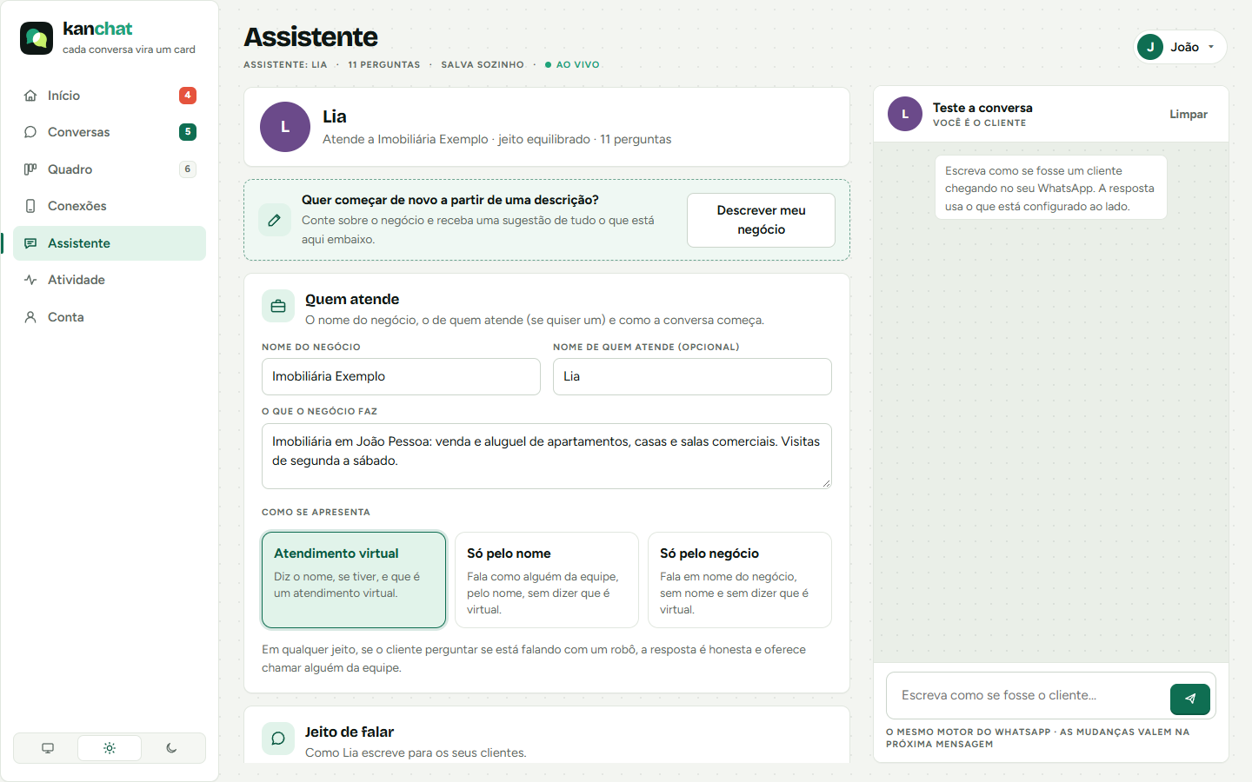
Task: Select the Atendimento virtual presentation option
Action: (x=354, y=580)
